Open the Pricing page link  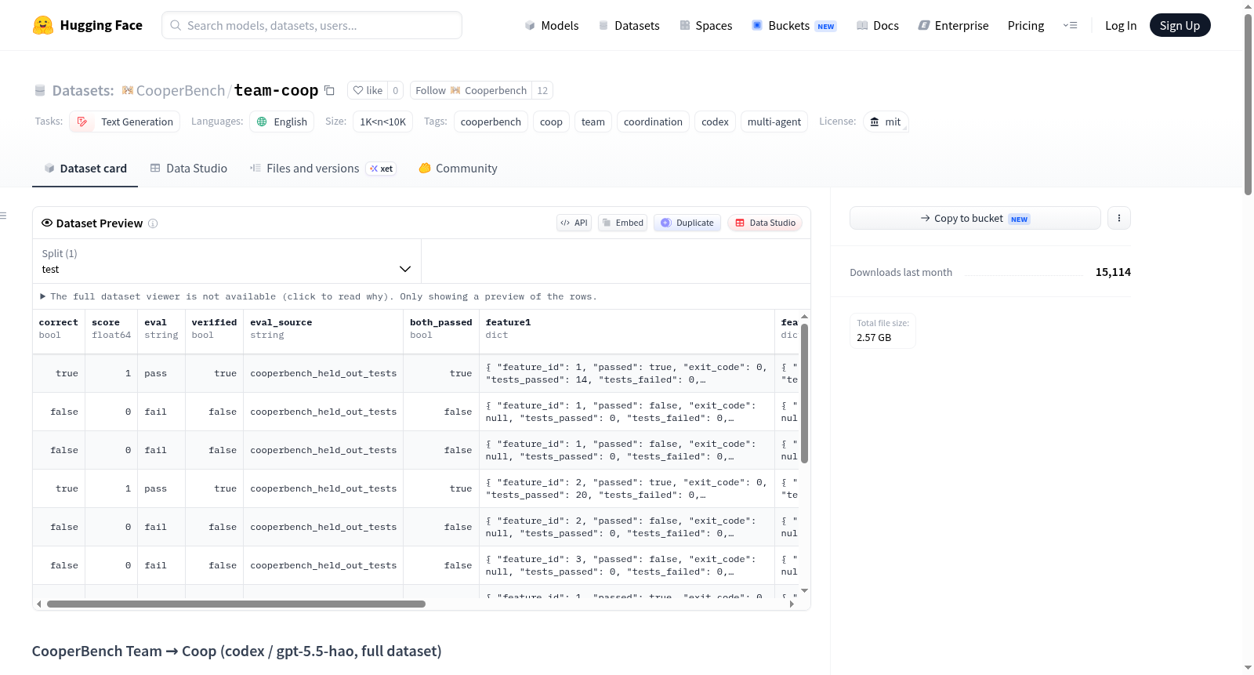point(1026,25)
